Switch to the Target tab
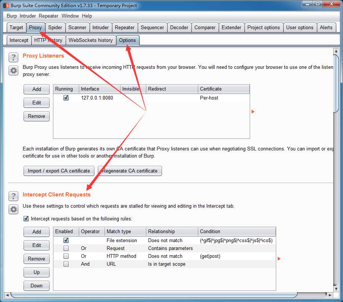The height and width of the screenshot is (302, 343). click(16, 27)
